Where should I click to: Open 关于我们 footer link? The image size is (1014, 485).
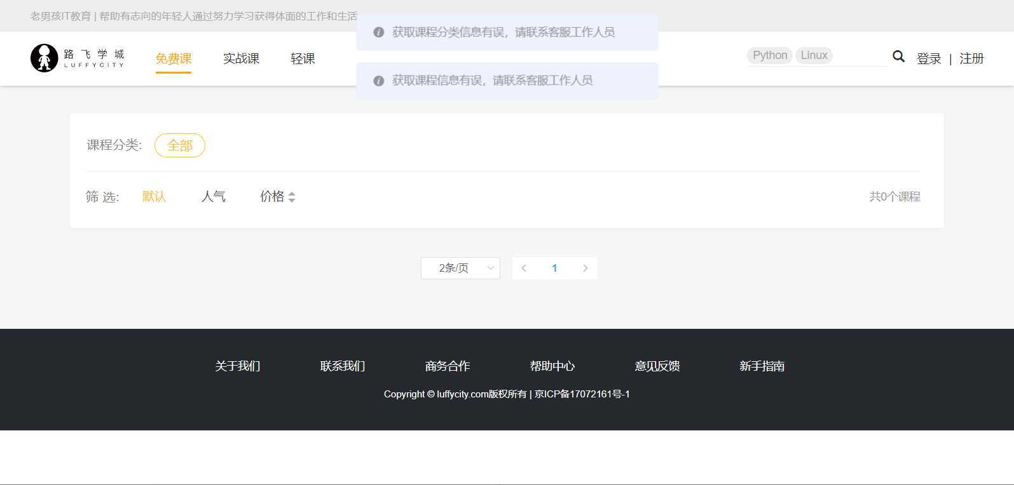238,366
